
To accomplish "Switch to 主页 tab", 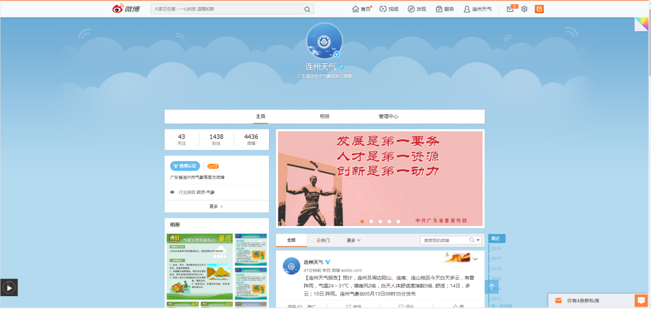I will coord(261,116).
